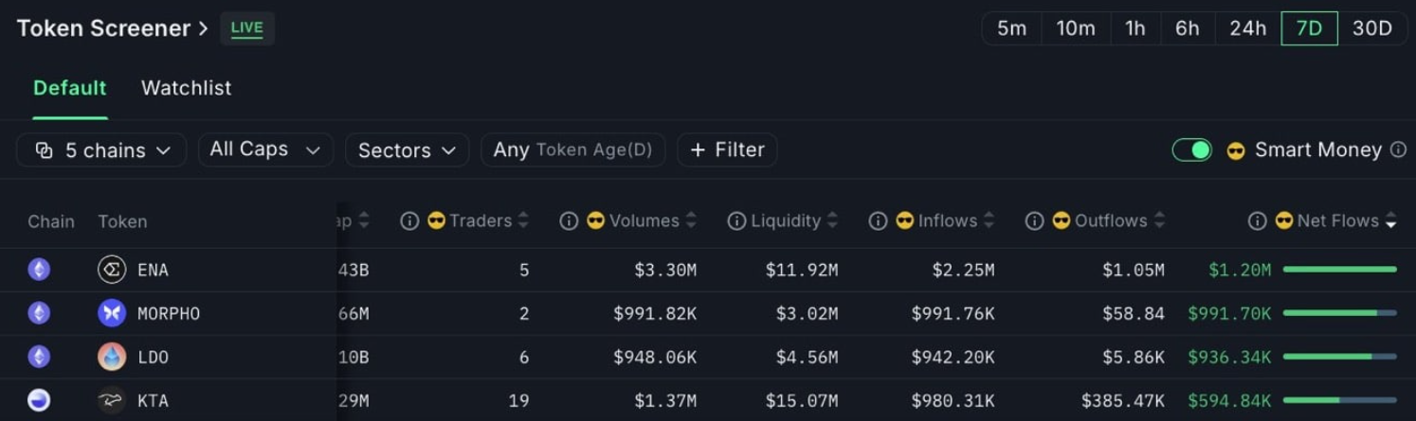Image resolution: width=1416 pixels, height=421 pixels.
Task: Switch timeframe to 30D
Action: point(1371,28)
